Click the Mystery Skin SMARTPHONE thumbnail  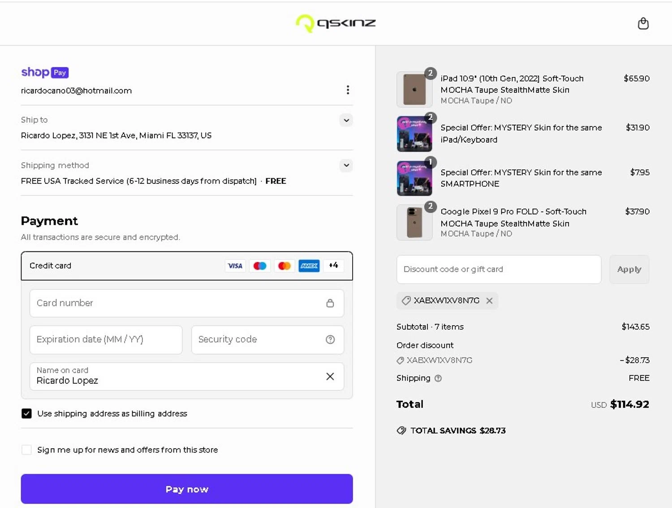click(x=414, y=178)
